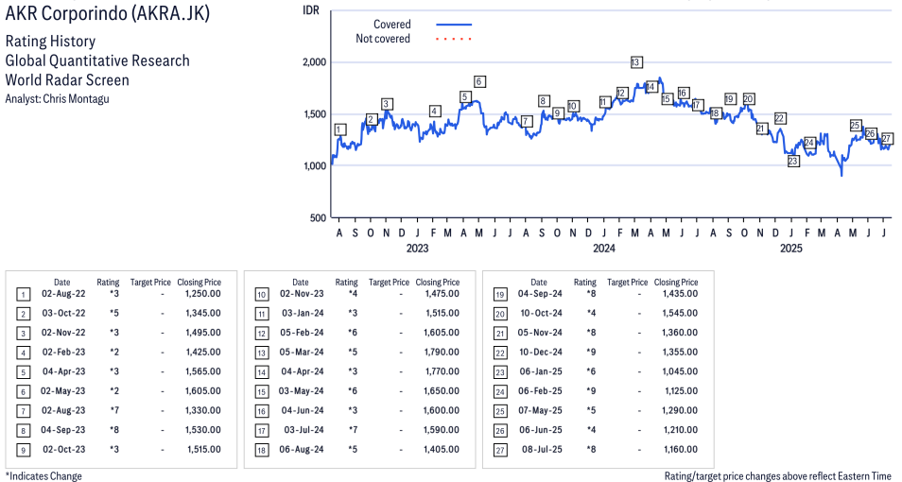Click closing price 1,475.00

(x=442, y=294)
